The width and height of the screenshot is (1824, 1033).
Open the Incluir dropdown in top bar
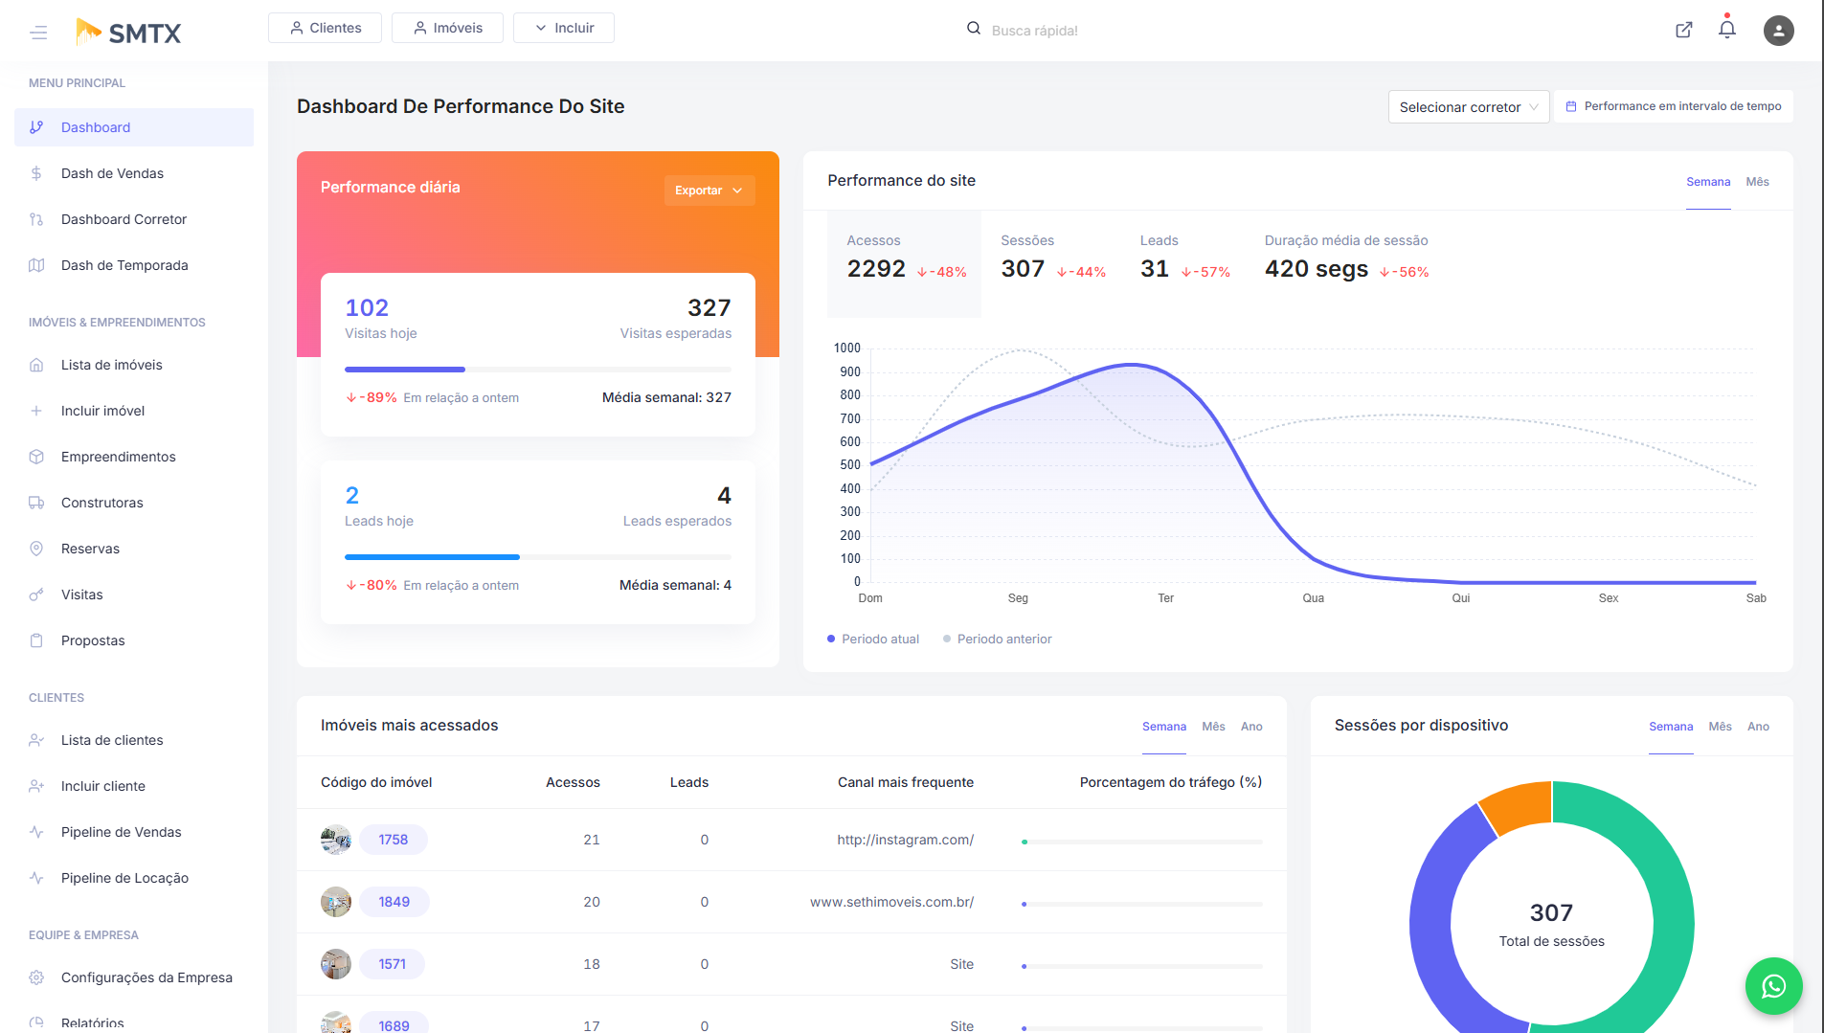coord(564,28)
